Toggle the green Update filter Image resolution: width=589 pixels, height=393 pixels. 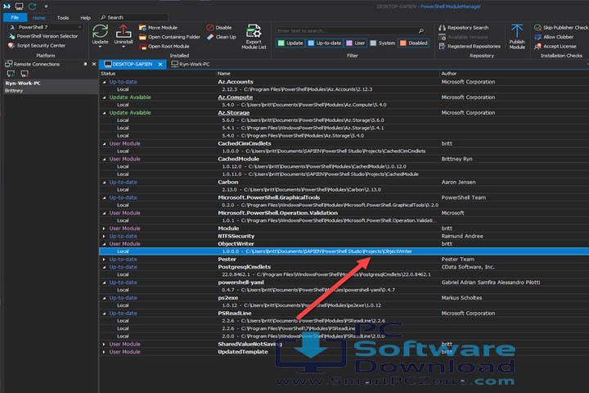coord(290,43)
